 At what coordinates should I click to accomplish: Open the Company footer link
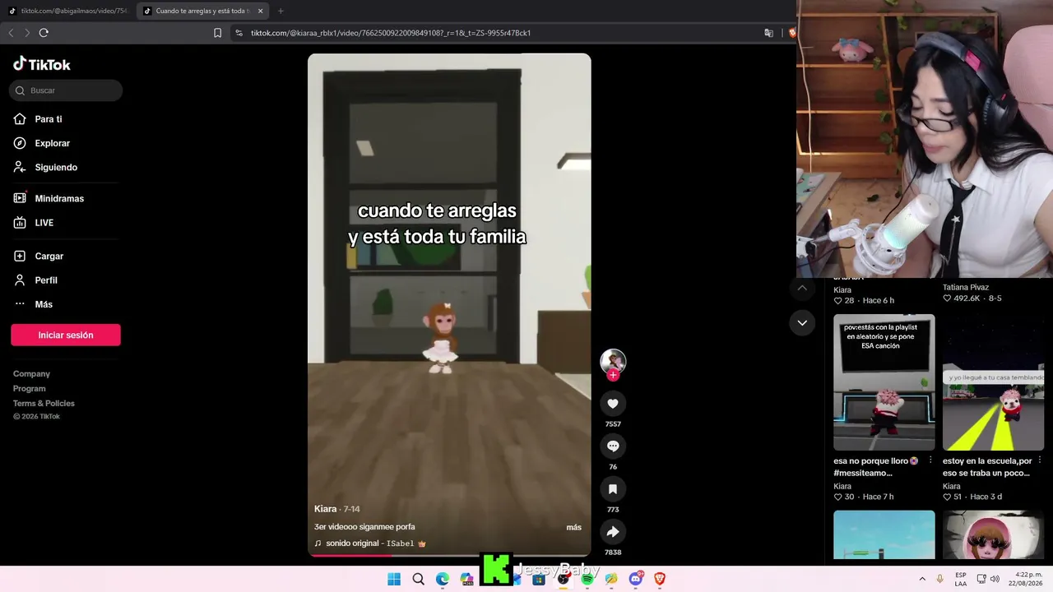click(x=31, y=374)
